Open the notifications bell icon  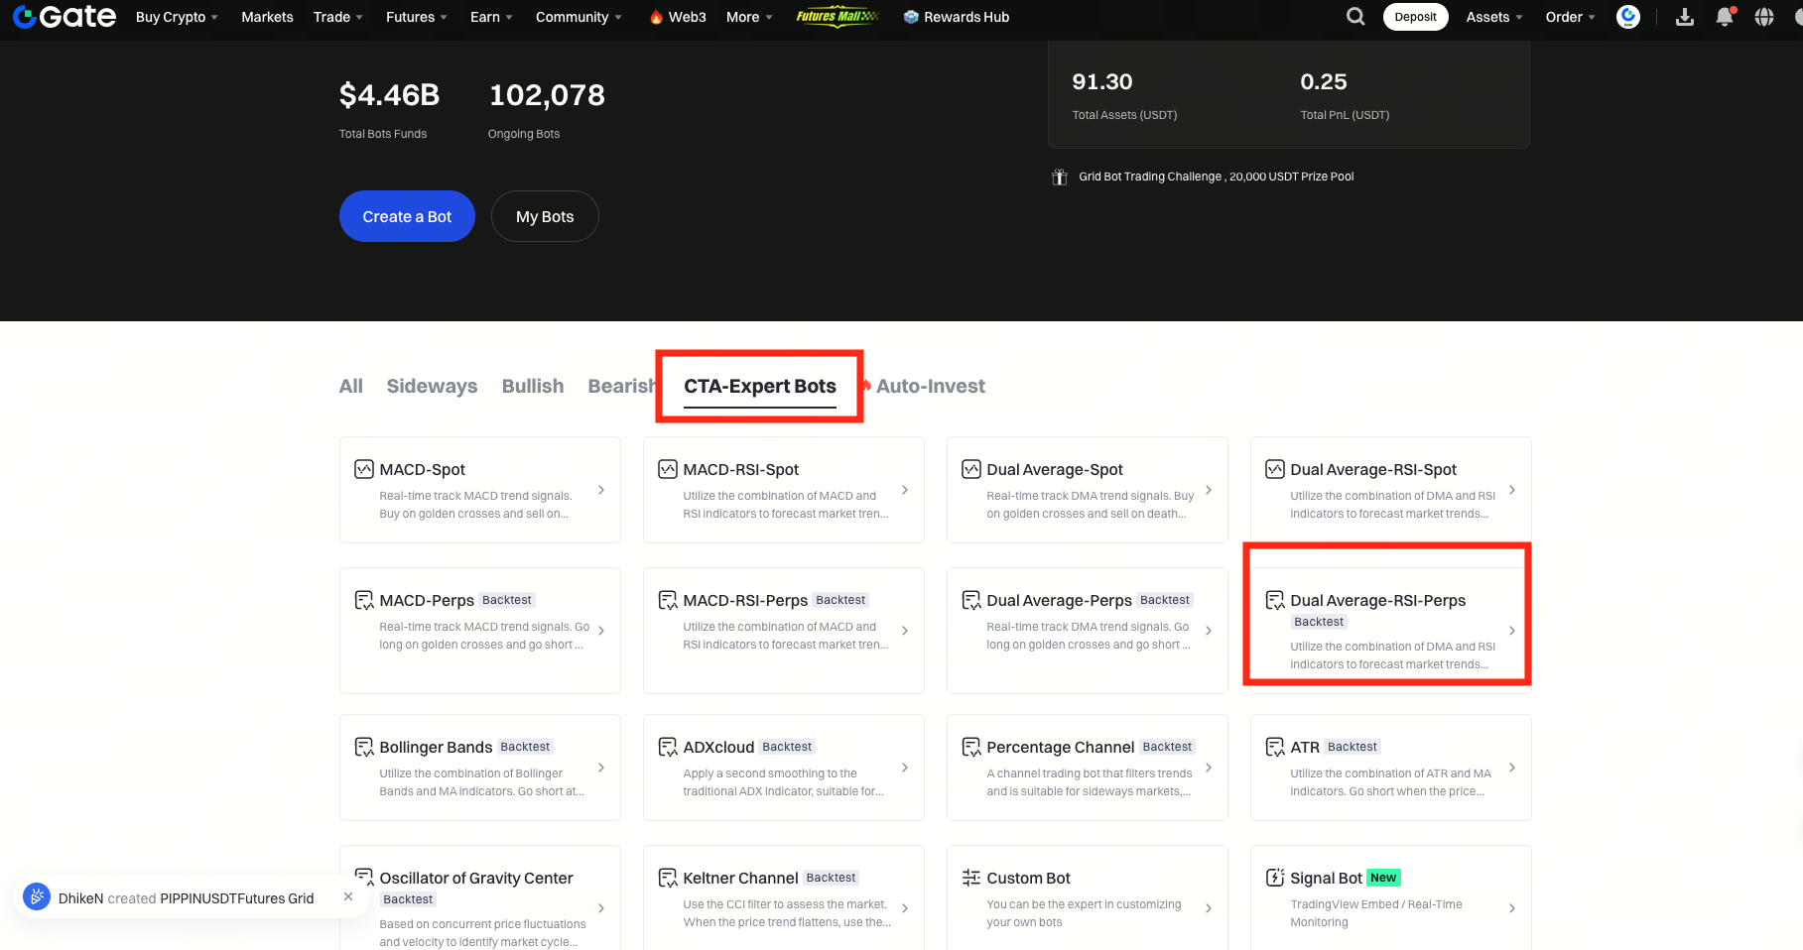point(1725,17)
